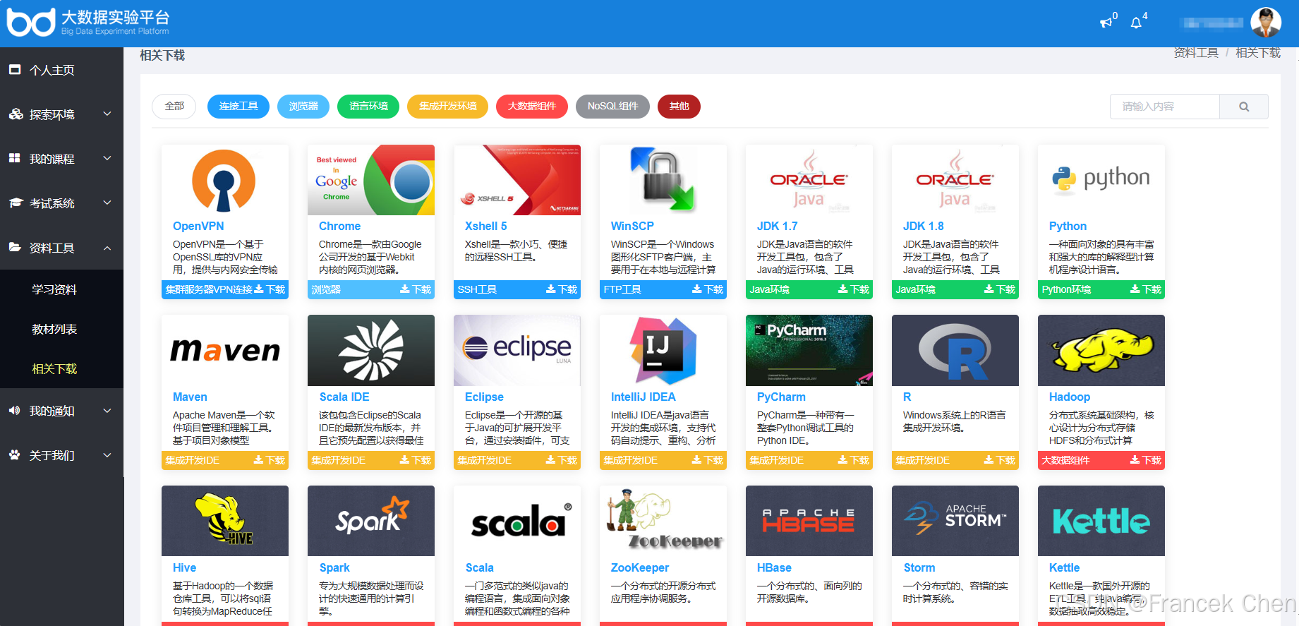Open the IntelliJ IDEA title link
The height and width of the screenshot is (626, 1299).
(x=644, y=397)
